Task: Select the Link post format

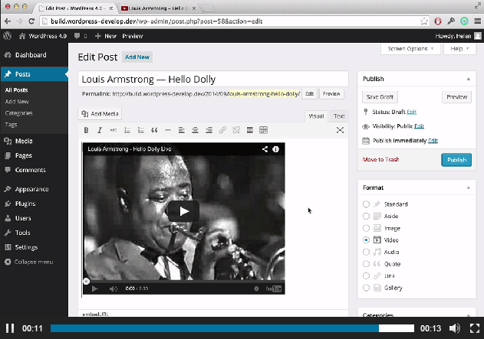Action: point(366,276)
